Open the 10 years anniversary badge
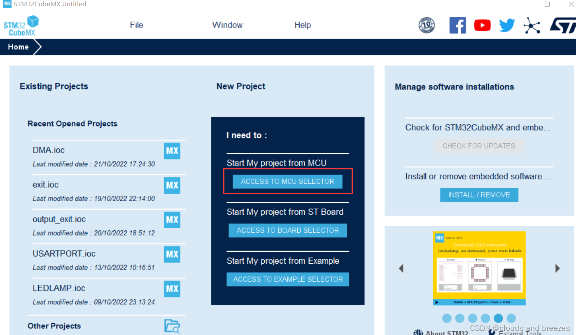The image size is (576, 335). pos(427,25)
